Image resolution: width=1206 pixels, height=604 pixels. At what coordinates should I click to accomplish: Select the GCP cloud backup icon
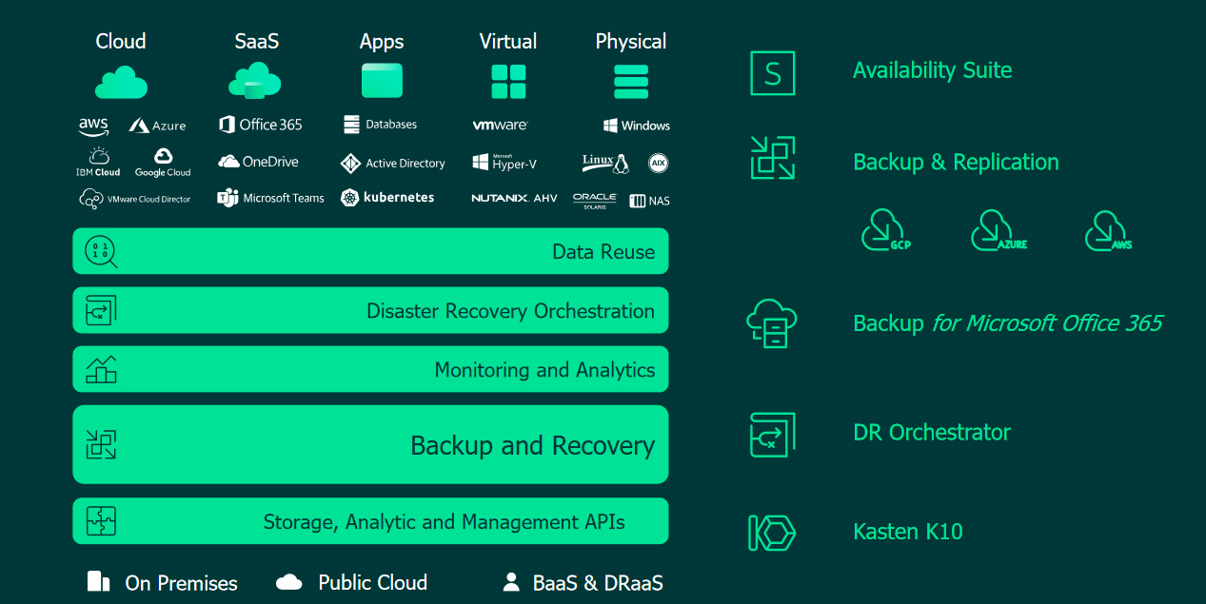tap(886, 230)
